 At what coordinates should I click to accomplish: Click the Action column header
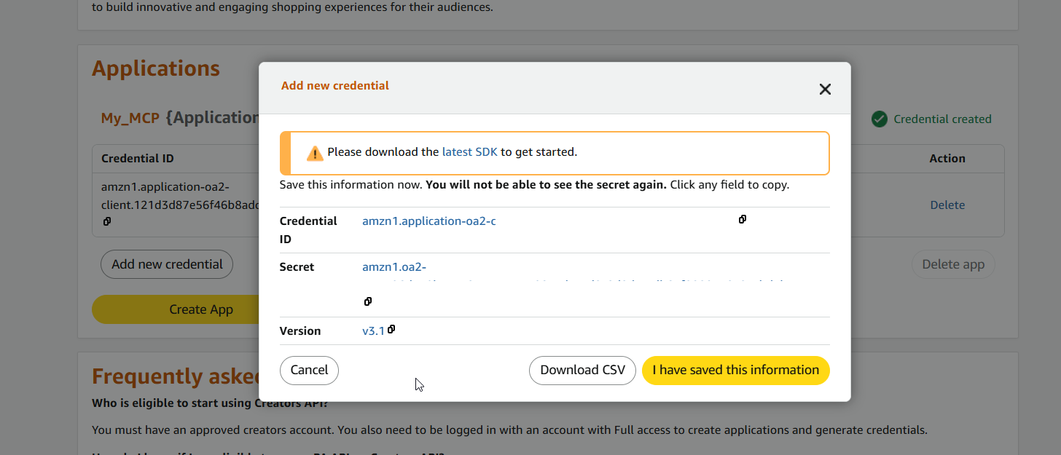(947, 158)
